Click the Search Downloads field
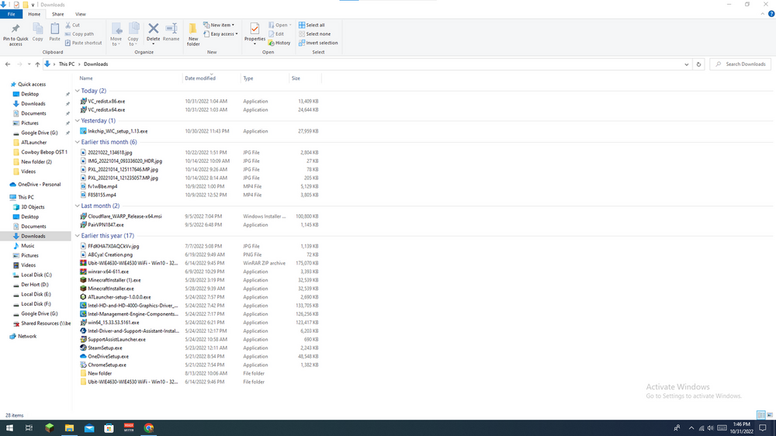The width and height of the screenshot is (776, 436). (x=740, y=64)
